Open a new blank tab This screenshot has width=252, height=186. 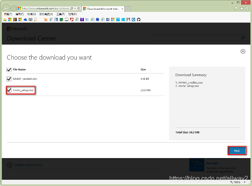pyautogui.click(x=128, y=9)
